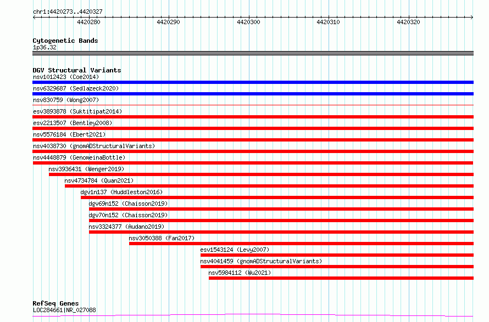
Task: Click nsv4038730 (gnomADStructuralVariants) variant label
Action: click(x=94, y=146)
